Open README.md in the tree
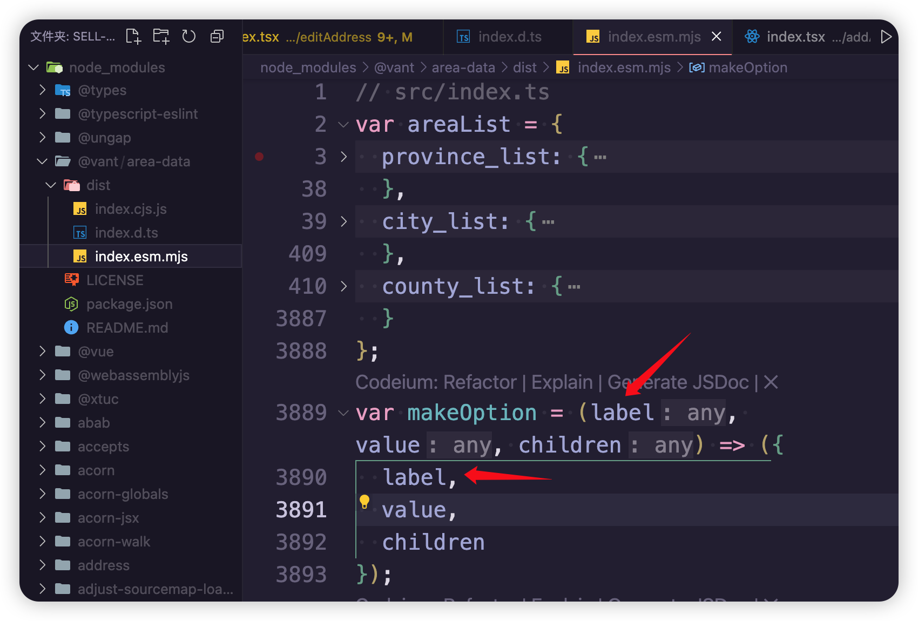 (131, 328)
